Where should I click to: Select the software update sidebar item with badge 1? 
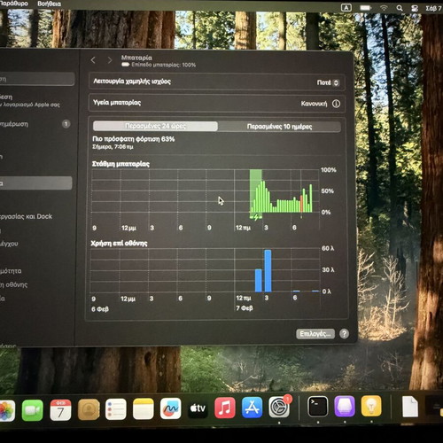tap(35, 124)
